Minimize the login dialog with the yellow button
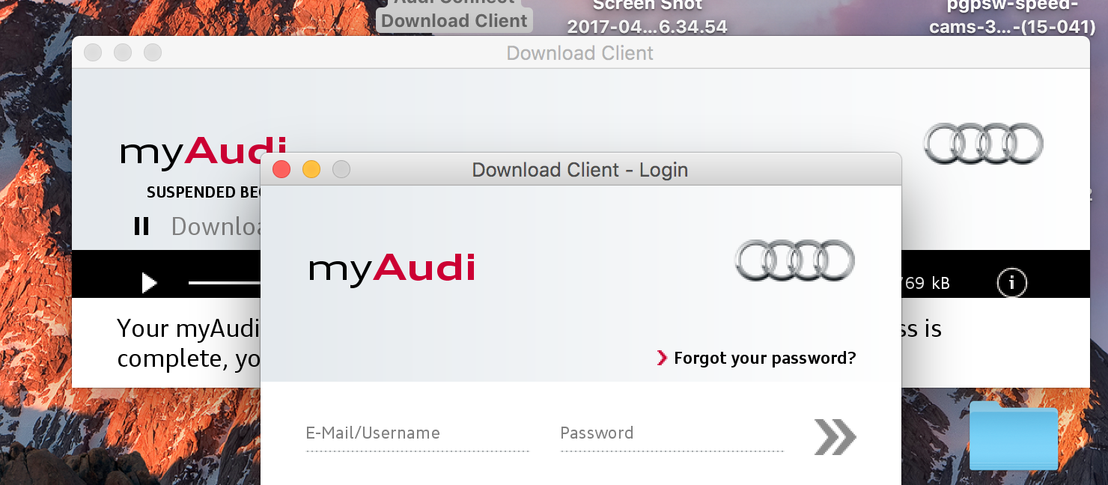The height and width of the screenshot is (485, 1108). (311, 169)
